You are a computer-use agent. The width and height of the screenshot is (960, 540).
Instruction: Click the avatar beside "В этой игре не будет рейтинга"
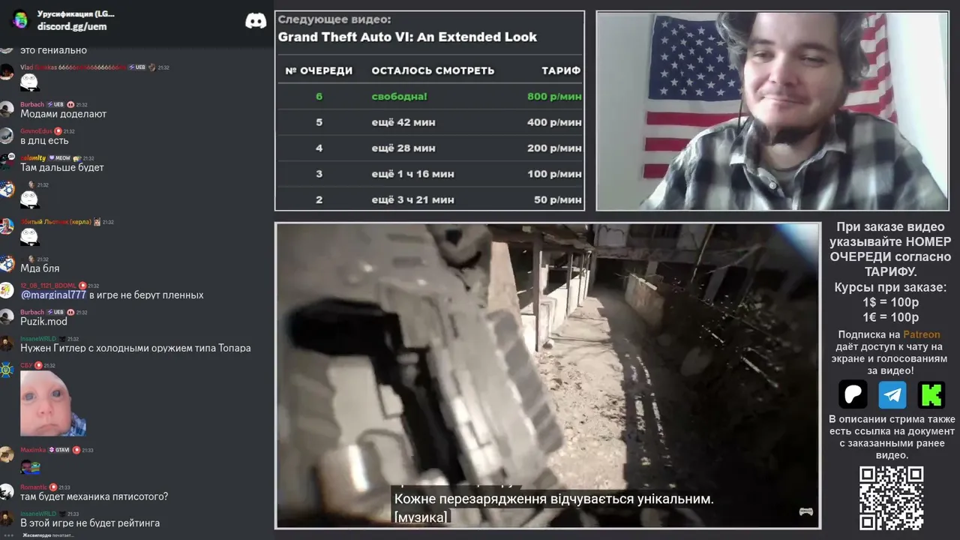click(7, 518)
